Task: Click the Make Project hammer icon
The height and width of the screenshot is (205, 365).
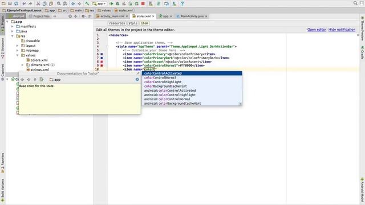Action: (x=87, y=3)
